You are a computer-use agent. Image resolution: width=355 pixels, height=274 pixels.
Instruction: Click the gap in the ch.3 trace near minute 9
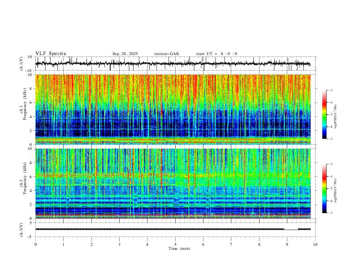291,230
